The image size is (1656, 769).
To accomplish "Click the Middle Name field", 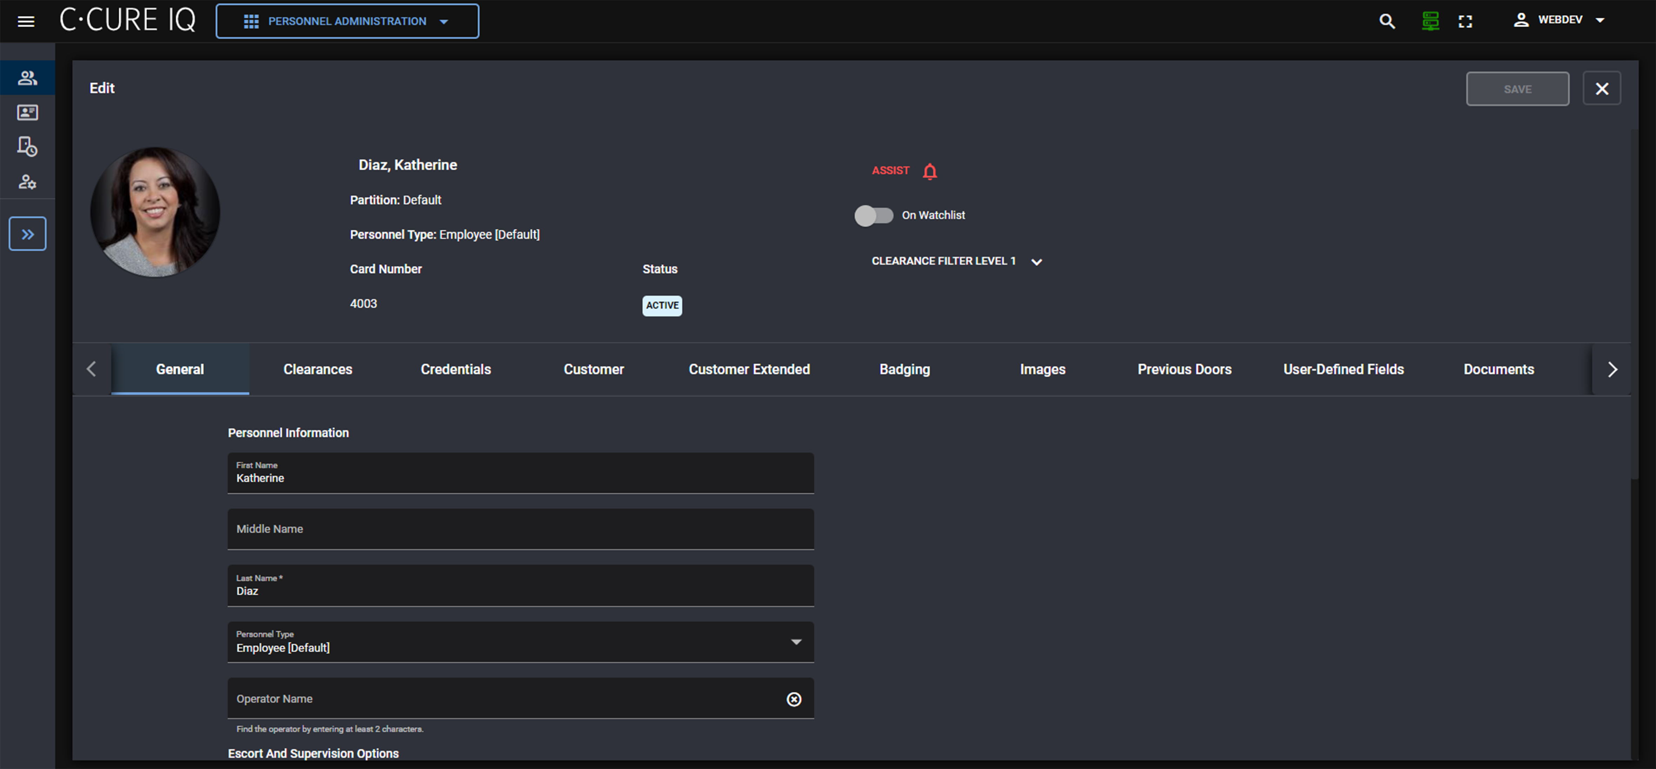I will [x=521, y=529].
